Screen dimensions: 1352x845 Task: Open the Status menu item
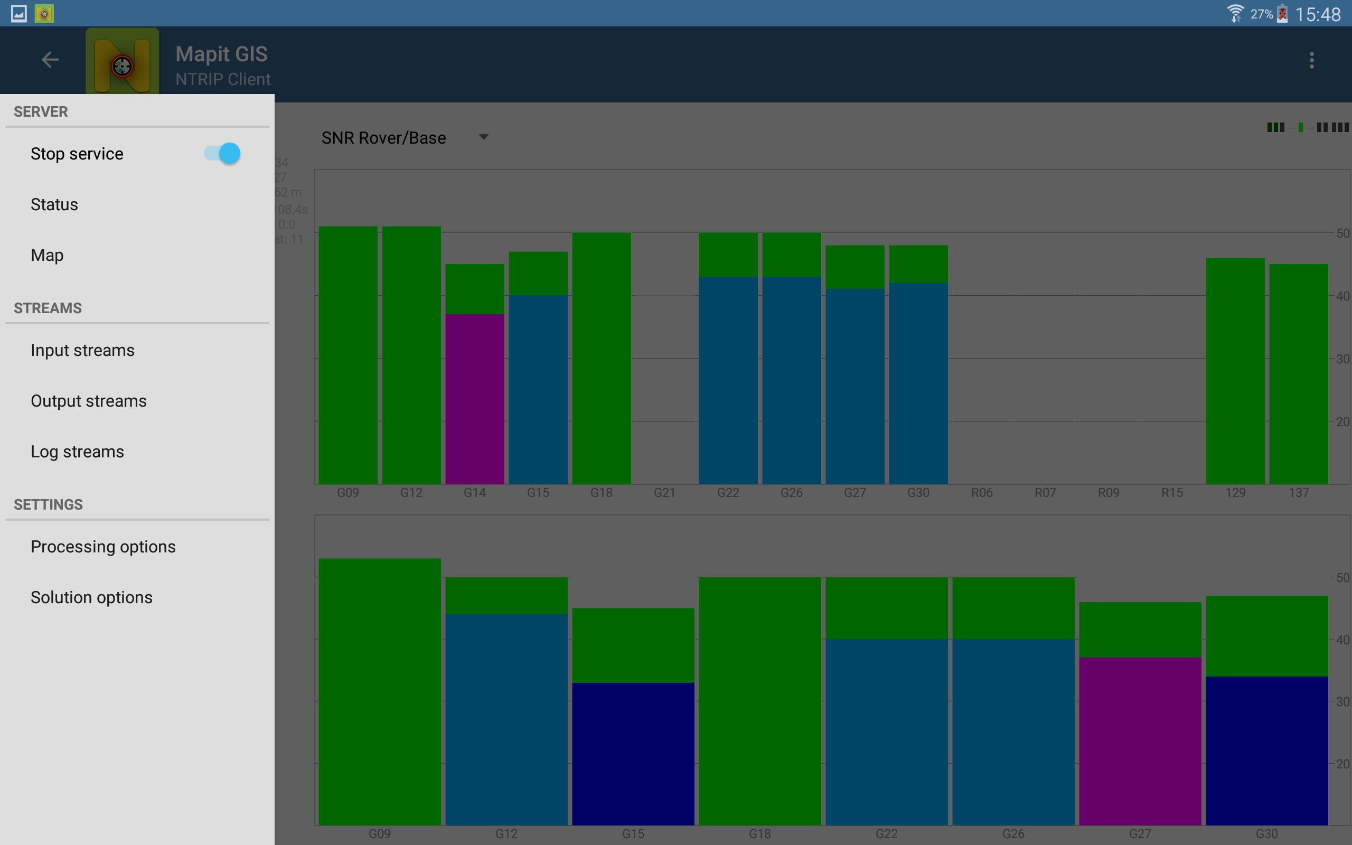pos(137,204)
